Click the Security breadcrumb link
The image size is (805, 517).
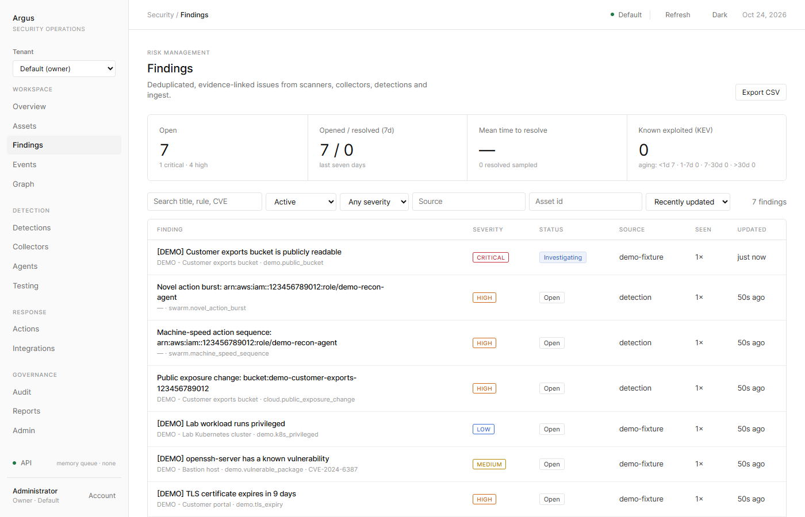point(160,15)
